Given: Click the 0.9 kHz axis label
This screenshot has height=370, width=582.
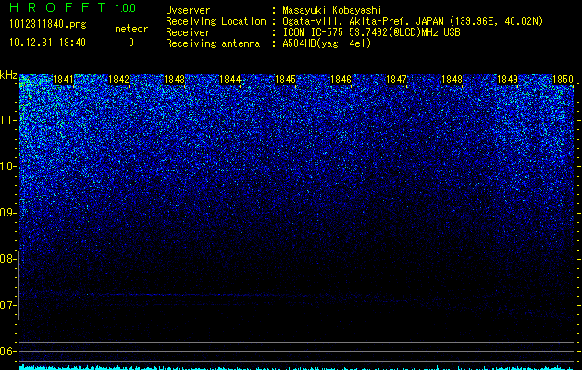Looking at the screenshot, I should coord(7,213).
